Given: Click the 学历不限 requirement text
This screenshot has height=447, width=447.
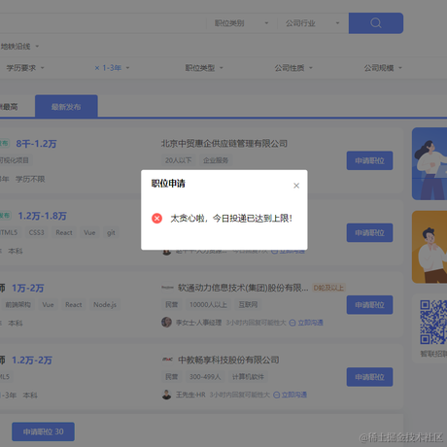Looking at the screenshot, I should pos(30,179).
